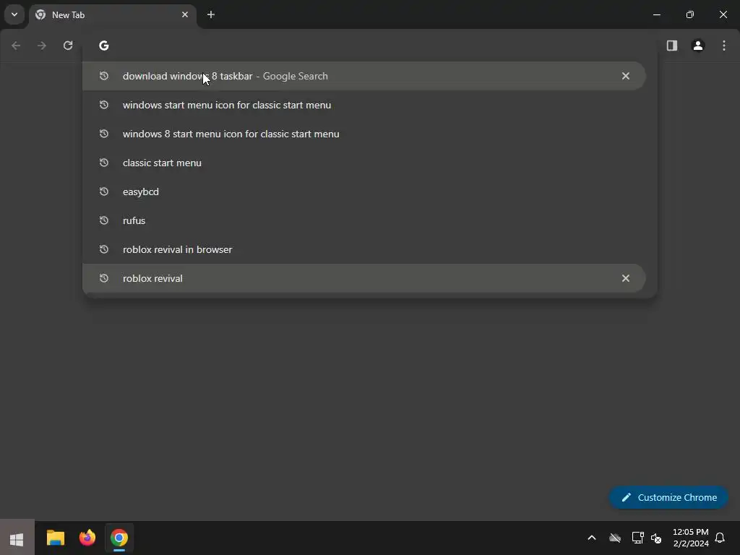740x555 pixels.
Task: Toggle the side panel icon
Action: click(x=672, y=46)
